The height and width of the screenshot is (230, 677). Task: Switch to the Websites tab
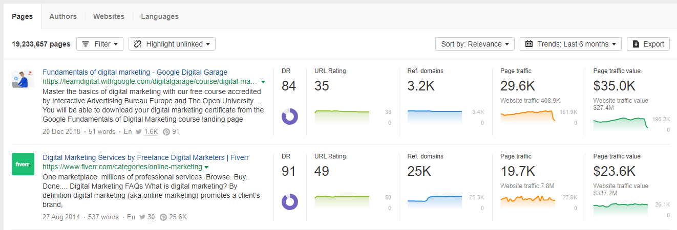tap(109, 16)
